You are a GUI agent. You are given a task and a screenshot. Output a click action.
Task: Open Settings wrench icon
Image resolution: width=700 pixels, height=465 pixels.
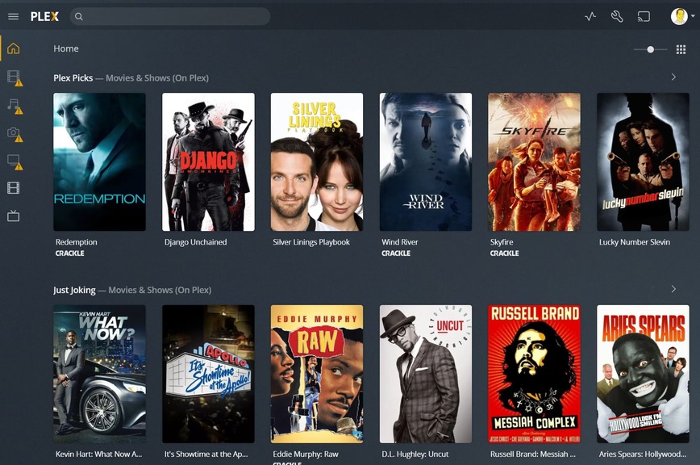pos(617,16)
